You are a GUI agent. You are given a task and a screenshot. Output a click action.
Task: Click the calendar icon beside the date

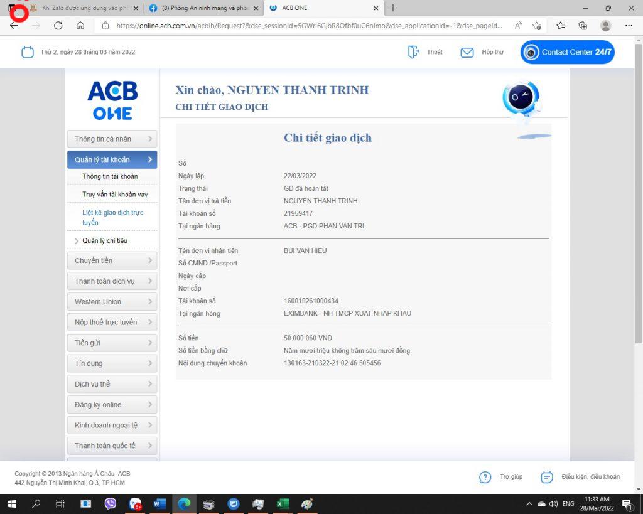(x=28, y=52)
